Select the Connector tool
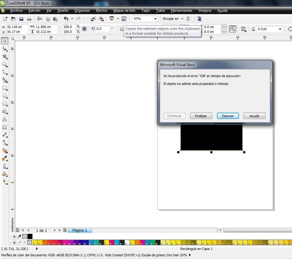292x259 pixels. [5, 143]
